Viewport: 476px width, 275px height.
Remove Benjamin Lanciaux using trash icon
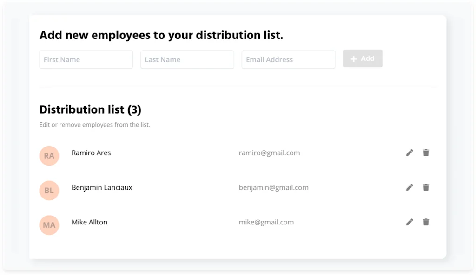tap(426, 187)
